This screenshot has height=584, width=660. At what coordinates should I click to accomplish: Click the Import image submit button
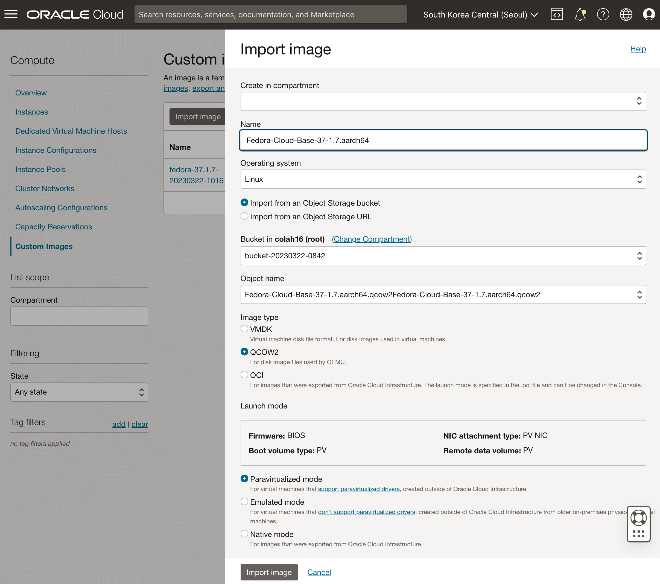tap(269, 572)
